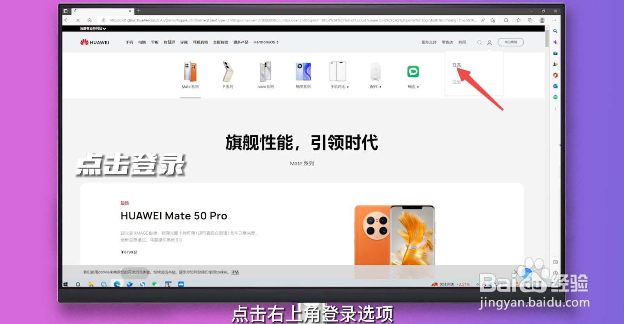The height and width of the screenshot is (324, 624).
Task: Click the user account person icon
Action: pyautogui.click(x=489, y=43)
